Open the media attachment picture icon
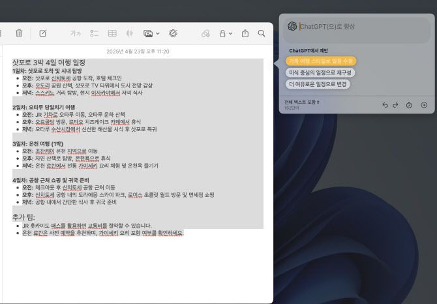This screenshot has height=304, width=437. pos(147,33)
